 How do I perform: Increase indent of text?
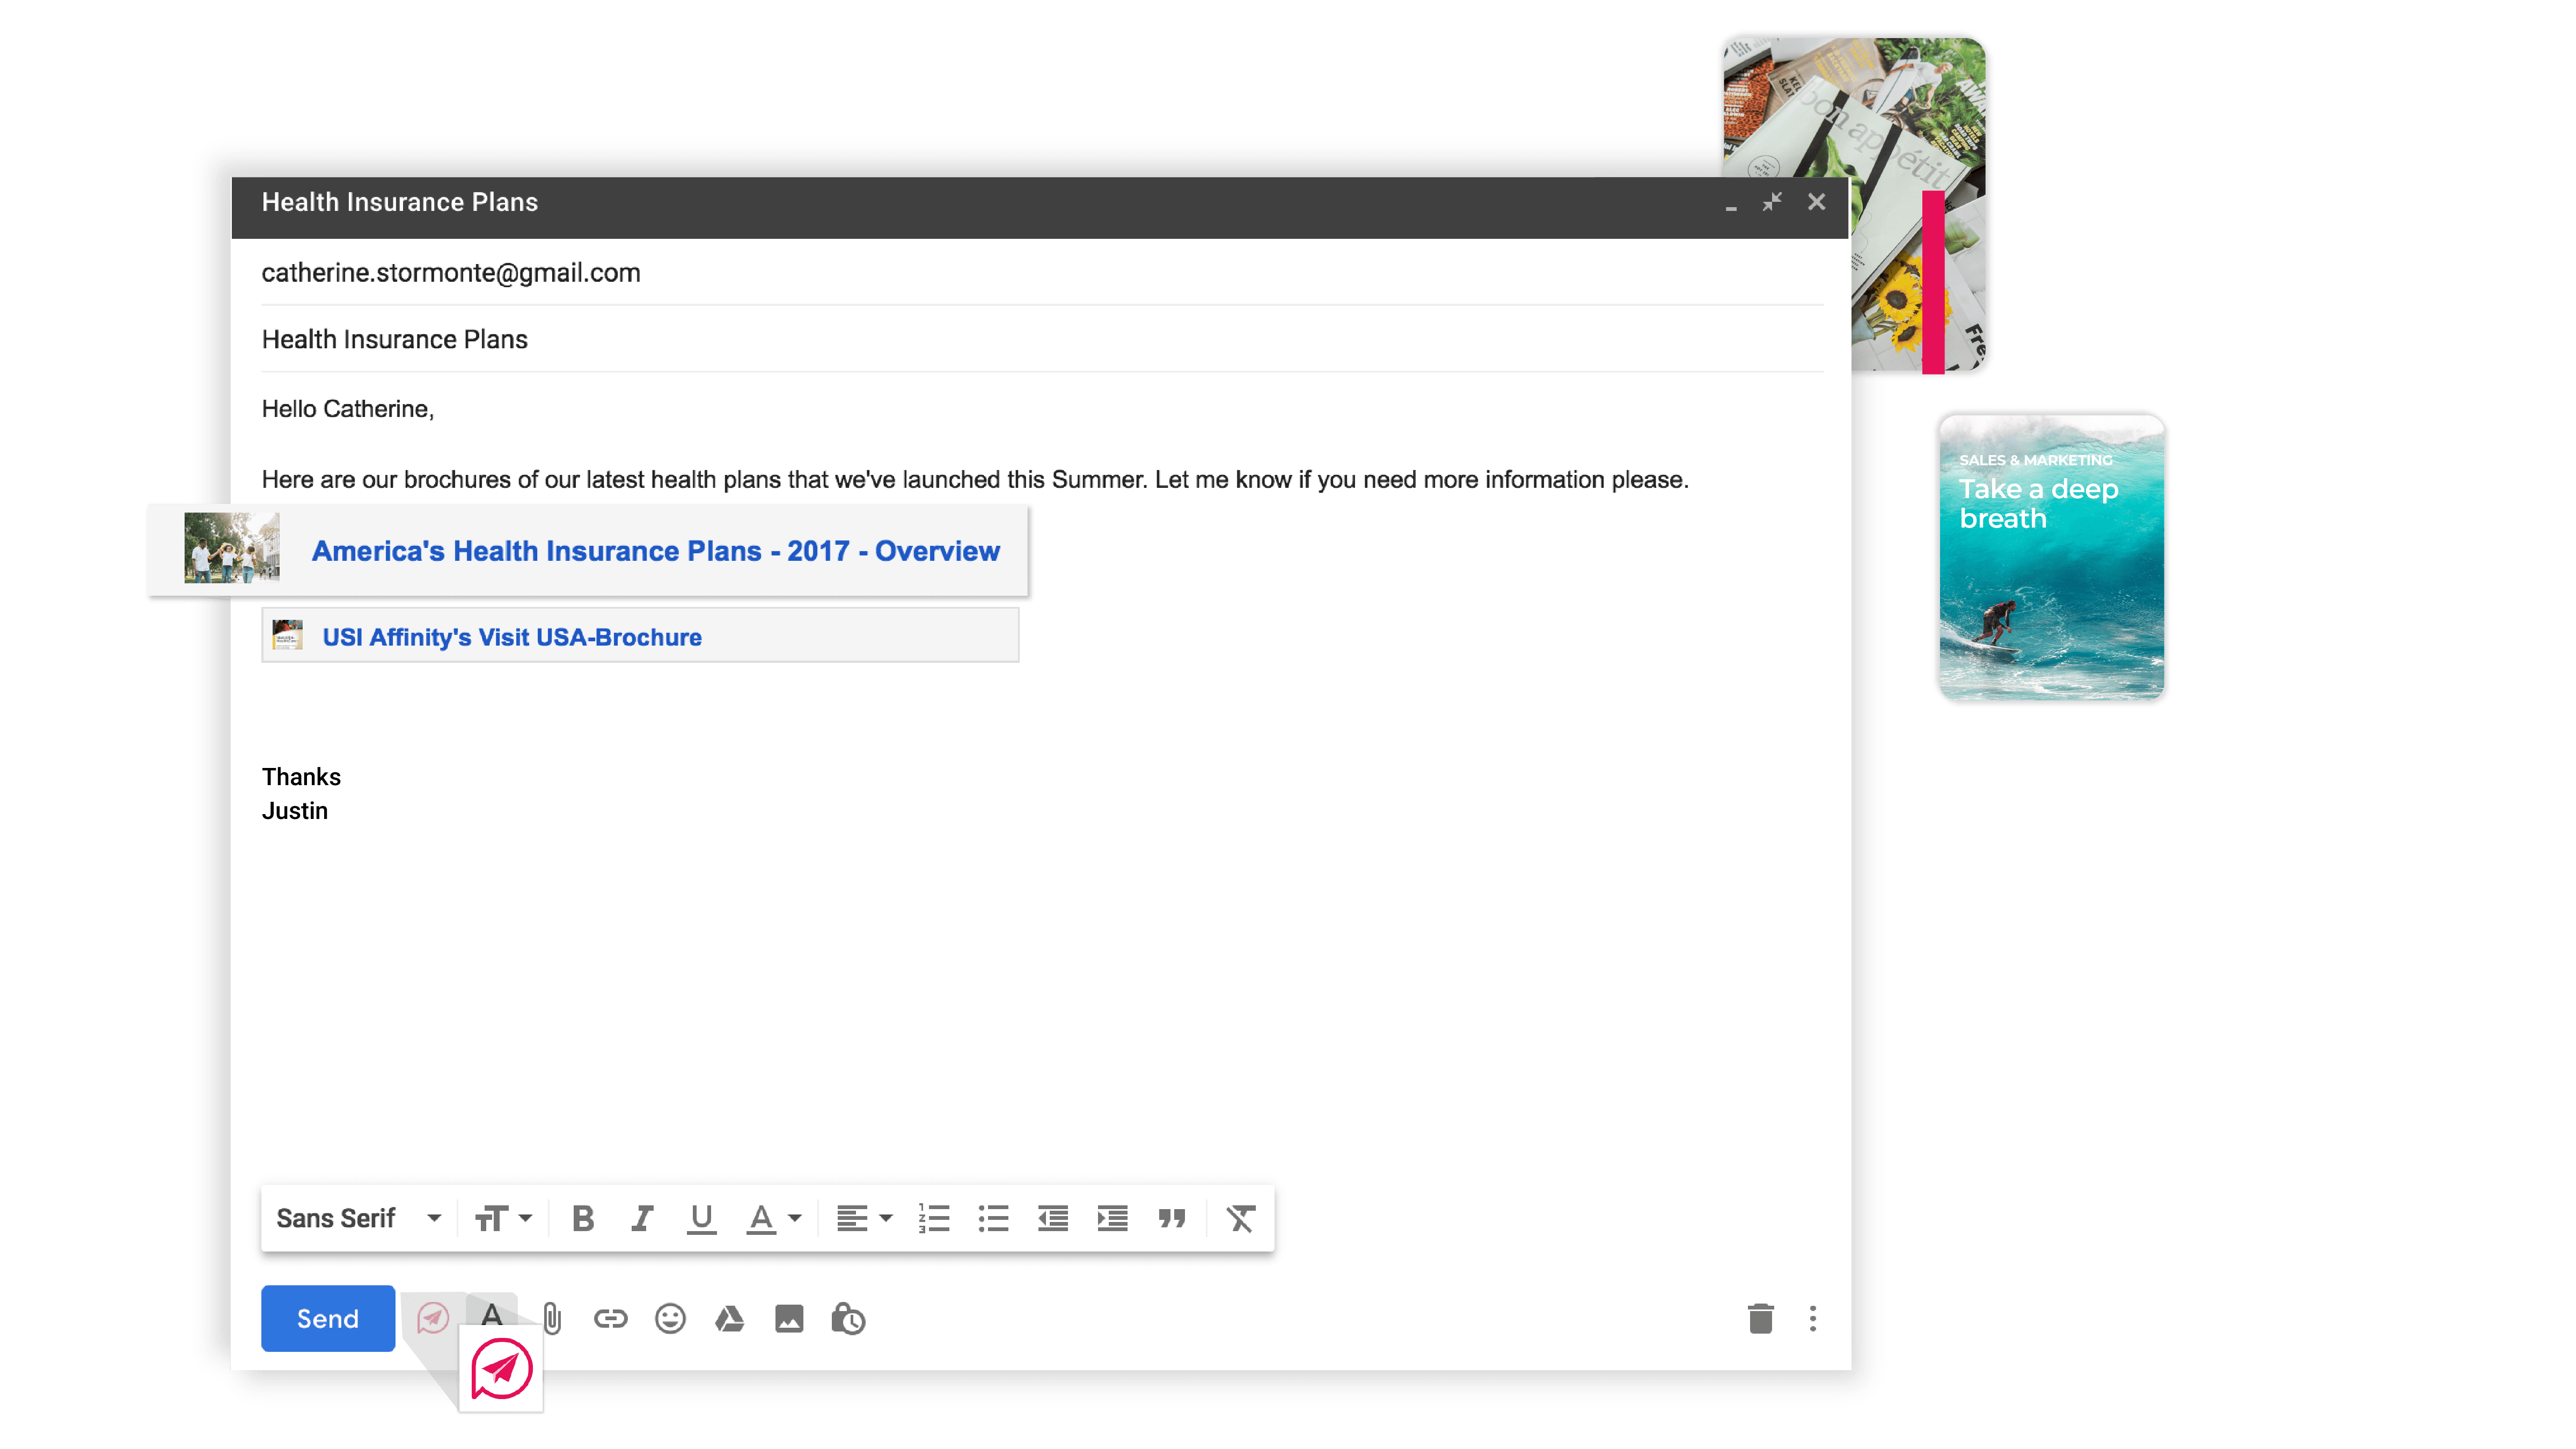(x=1112, y=1218)
